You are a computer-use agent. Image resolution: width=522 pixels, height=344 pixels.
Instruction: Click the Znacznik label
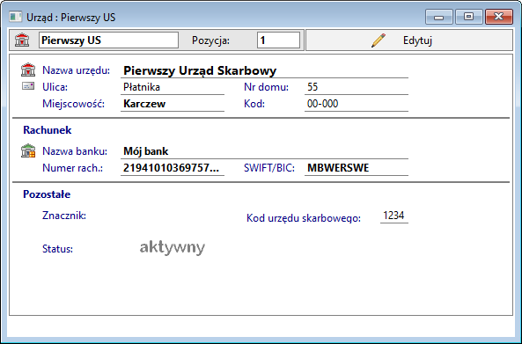(x=64, y=216)
